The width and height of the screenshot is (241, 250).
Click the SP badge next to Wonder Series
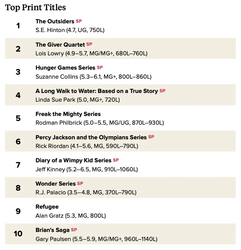(80, 183)
